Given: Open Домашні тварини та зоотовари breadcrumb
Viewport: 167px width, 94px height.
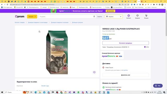Looking at the screenshot, I should (x=38, y=22).
